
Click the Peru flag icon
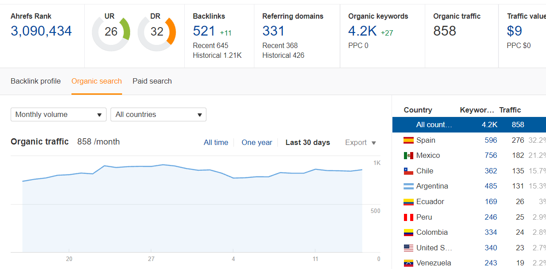(408, 217)
